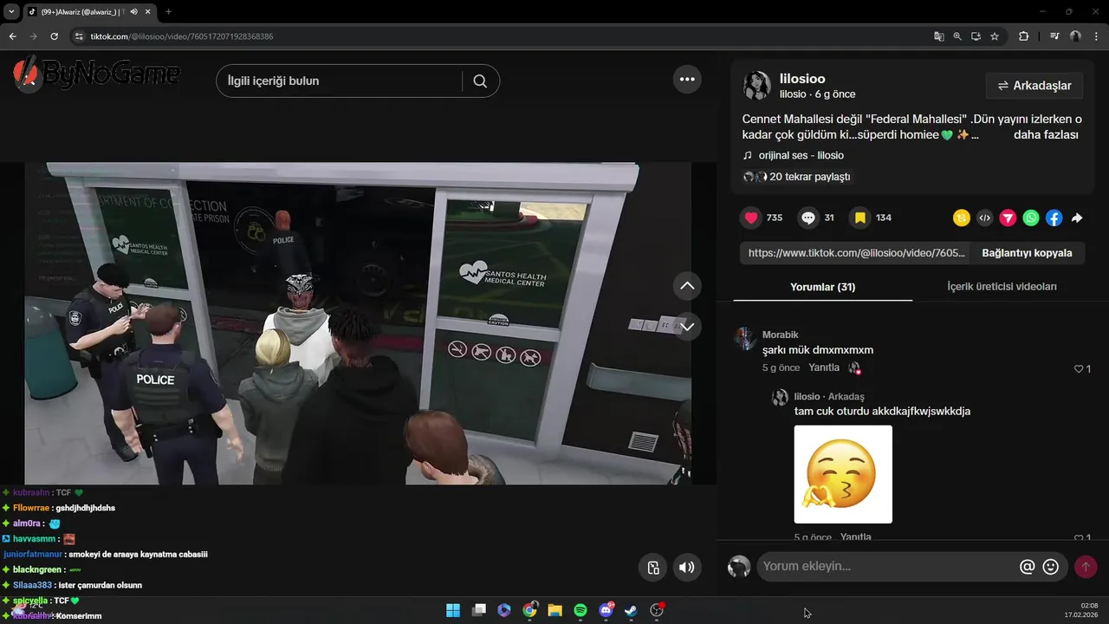Image resolution: width=1109 pixels, height=624 pixels.
Task: Click the Arkadaşlar button
Action: click(1034, 86)
